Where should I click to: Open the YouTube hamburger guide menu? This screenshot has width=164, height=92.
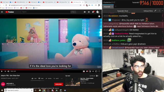[x=2, y=12]
